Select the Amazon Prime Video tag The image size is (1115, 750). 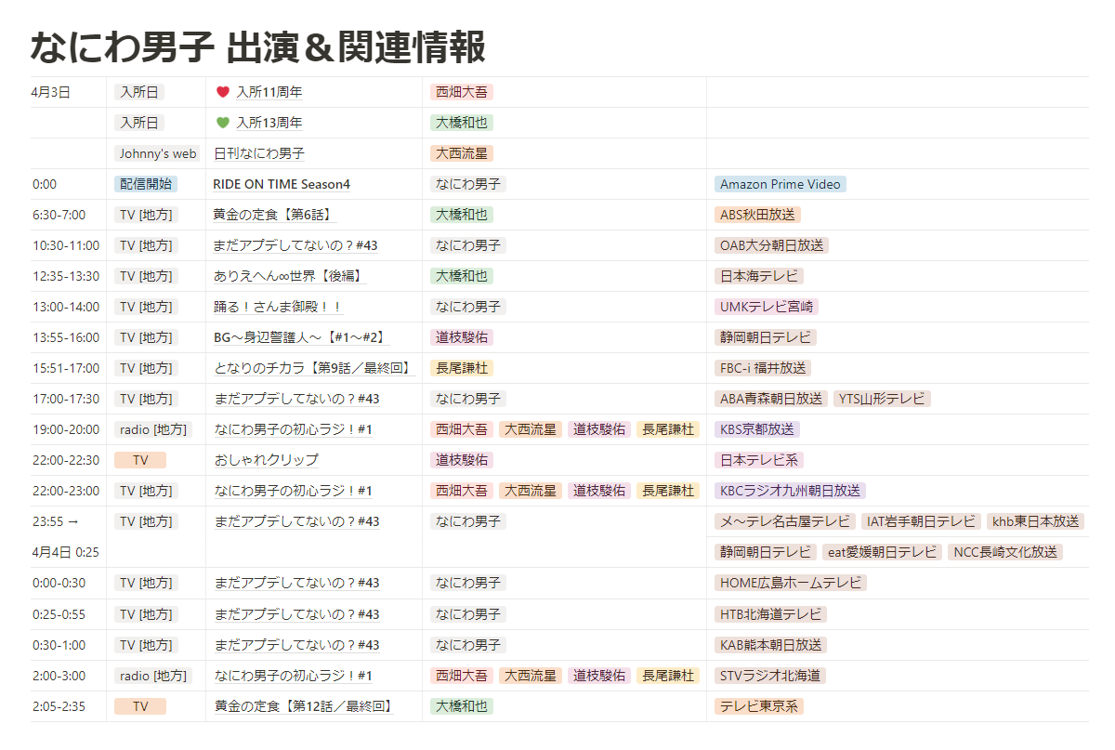click(780, 184)
